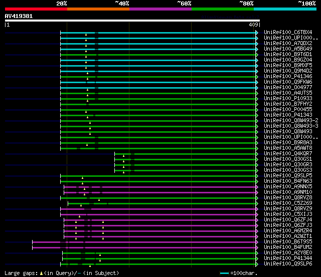Select UniRef100_A6MZR4 label
Screen dimensions: 321x277
288,231
